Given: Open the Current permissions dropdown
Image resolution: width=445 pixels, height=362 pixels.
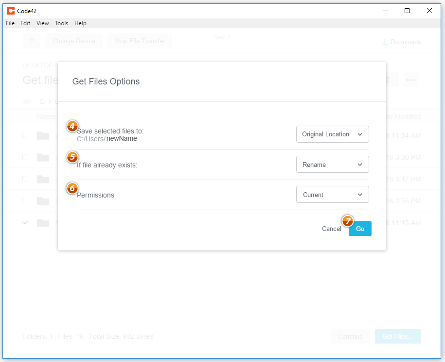Looking at the screenshot, I should [x=332, y=194].
